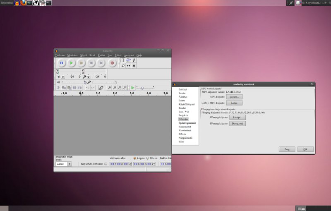The height and width of the screenshot is (211, 331).
Task: Click Locate button for FFmpeg-kirjasto
Action: coord(237,117)
